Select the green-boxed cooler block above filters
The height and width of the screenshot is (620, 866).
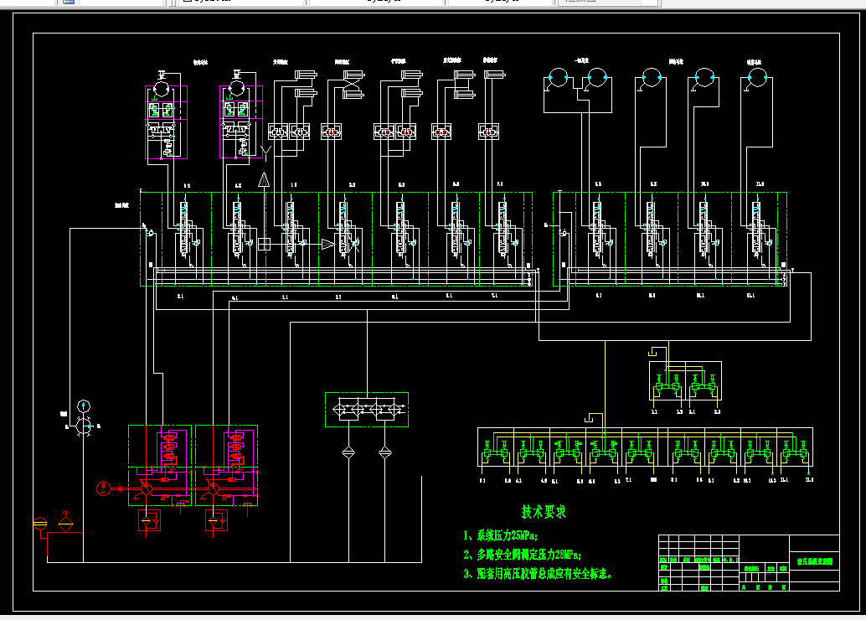click(x=367, y=410)
